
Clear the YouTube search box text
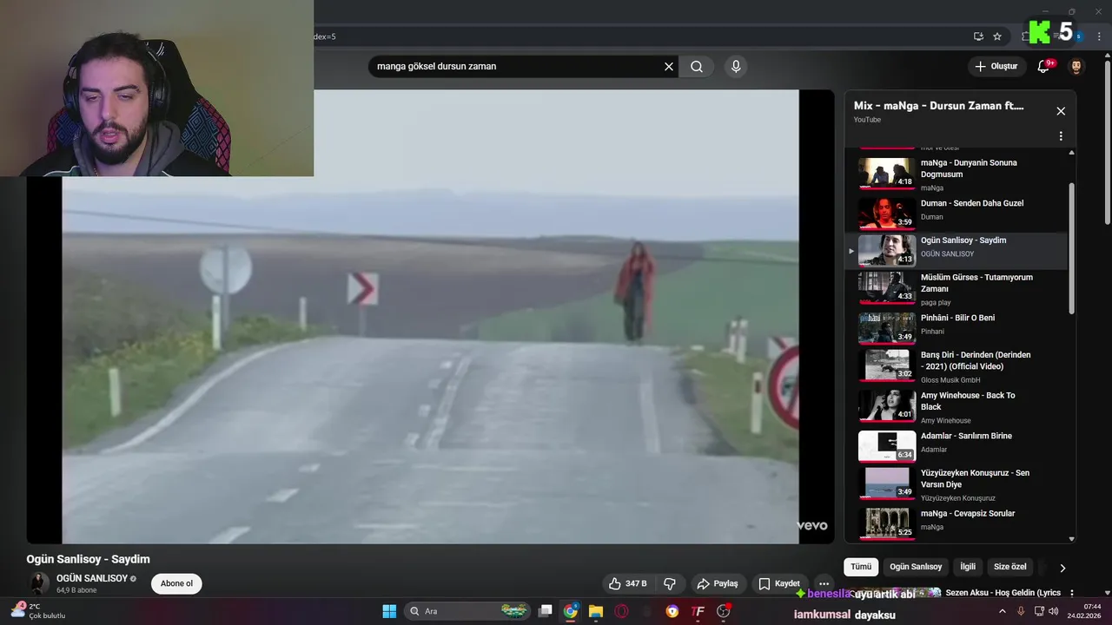(x=669, y=66)
